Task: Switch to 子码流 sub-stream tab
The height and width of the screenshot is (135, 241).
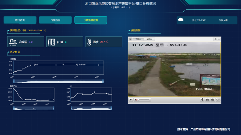Action: click(x=138, y=39)
